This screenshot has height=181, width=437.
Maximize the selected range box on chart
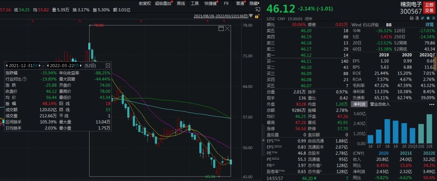(x=221, y=28)
